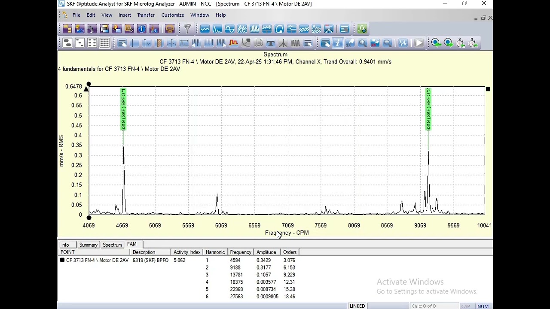Image resolution: width=550 pixels, height=309 pixels.
Task: Switch to the full grid layout icon
Action: [x=104, y=43]
